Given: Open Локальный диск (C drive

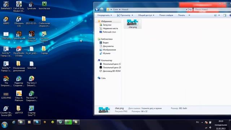Looking at the screenshot, I should [x=112, y=64].
